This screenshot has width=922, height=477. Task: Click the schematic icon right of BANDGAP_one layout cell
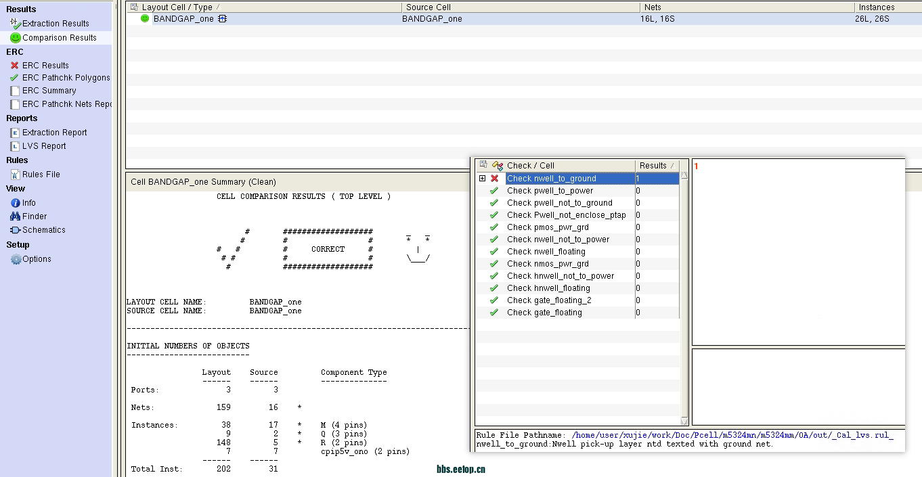click(222, 19)
